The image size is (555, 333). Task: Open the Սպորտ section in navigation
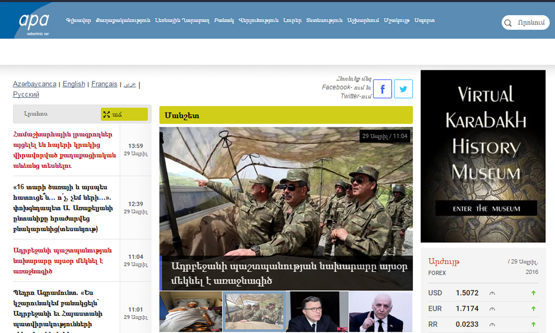[424, 20]
